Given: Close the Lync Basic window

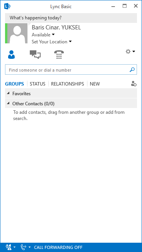Looking at the screenshot, I should click(x=136, y=6).
